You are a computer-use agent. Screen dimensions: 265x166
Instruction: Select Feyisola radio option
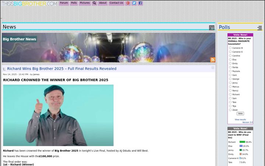[x=230, y=71]
